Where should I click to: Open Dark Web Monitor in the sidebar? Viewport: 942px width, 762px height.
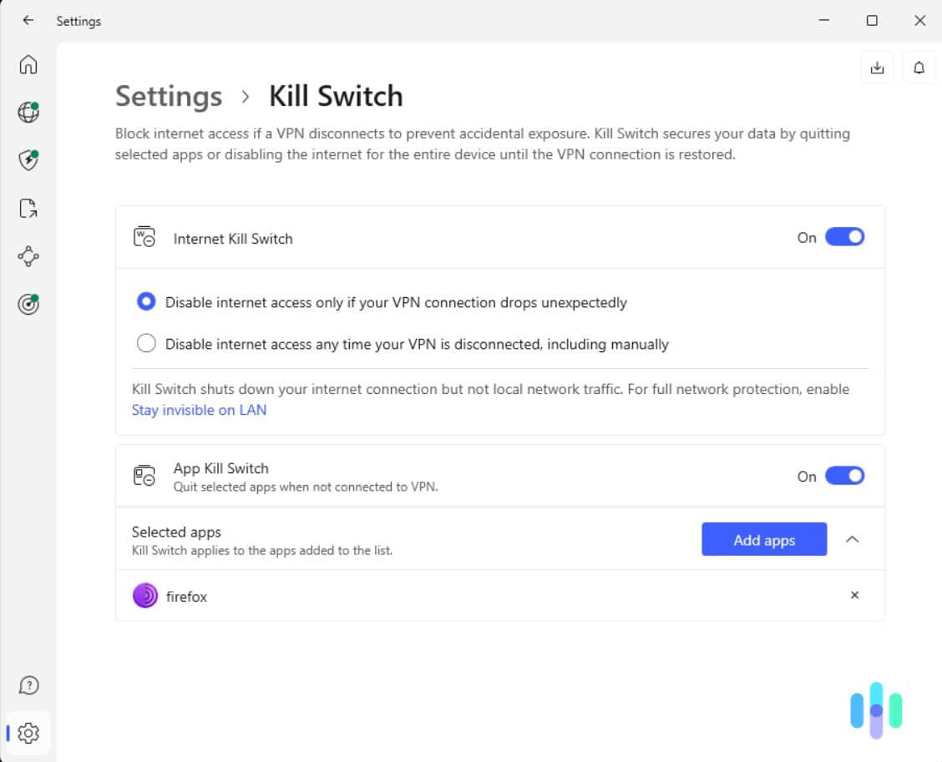28,304
